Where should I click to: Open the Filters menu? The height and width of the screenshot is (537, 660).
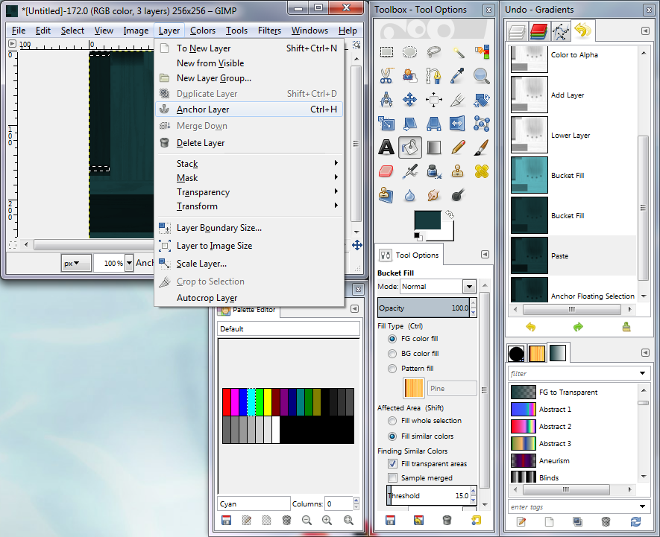coord(269,31)
